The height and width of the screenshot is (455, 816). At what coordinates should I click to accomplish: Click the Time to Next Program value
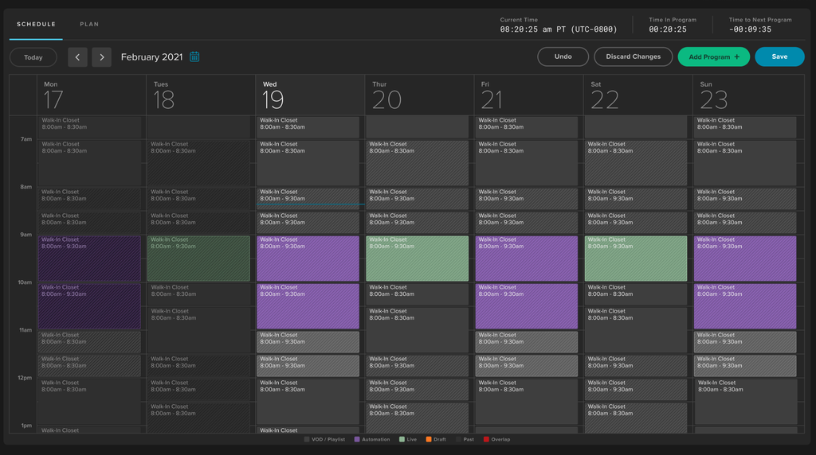tap(750, 29)
